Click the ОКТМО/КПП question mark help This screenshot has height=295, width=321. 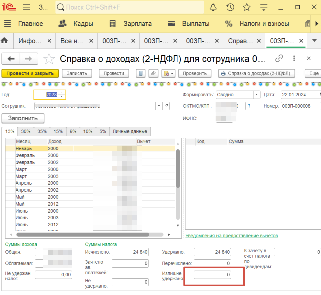coord(249,106)
